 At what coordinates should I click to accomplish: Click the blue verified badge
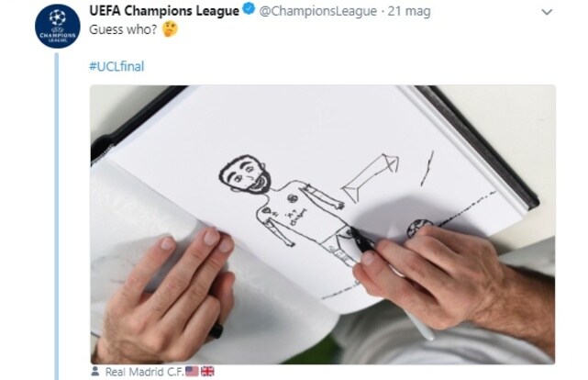point(249,10)
